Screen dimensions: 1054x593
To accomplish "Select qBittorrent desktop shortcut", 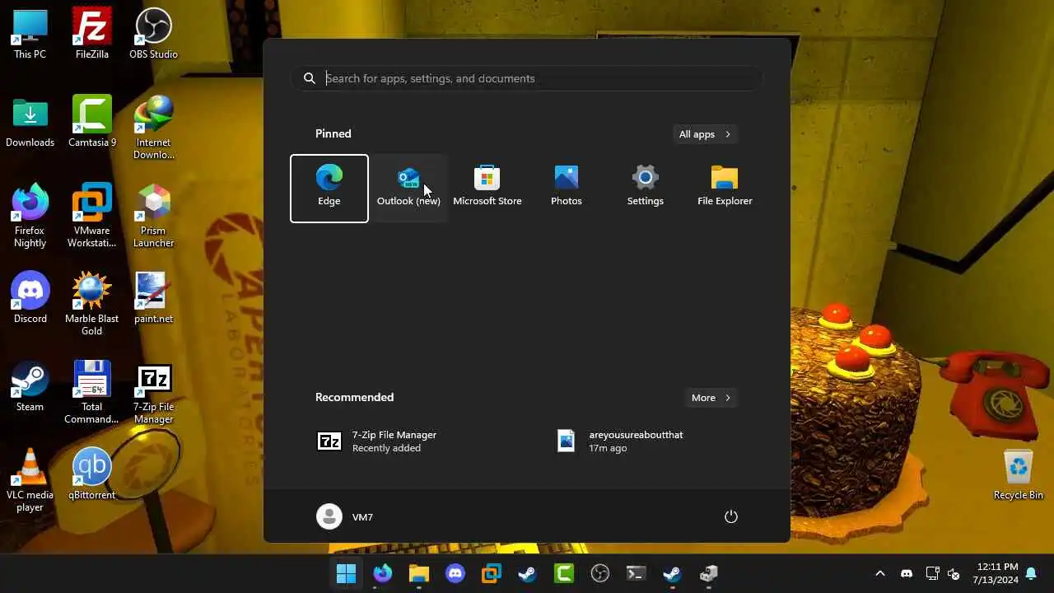I will (x=91, y=475).
